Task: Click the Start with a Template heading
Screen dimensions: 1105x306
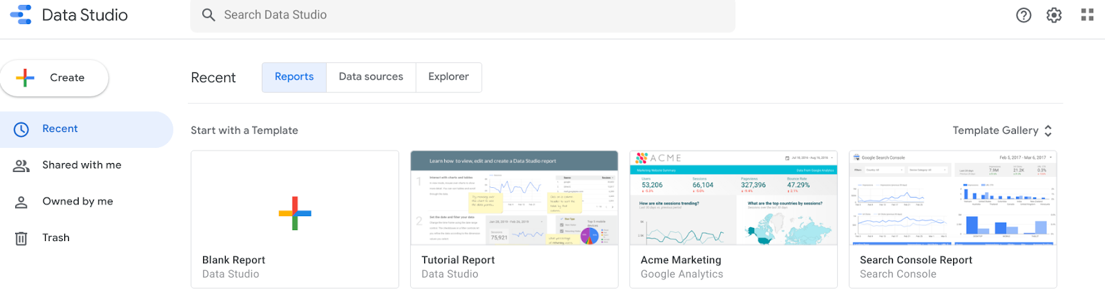Action: (244, 131)
